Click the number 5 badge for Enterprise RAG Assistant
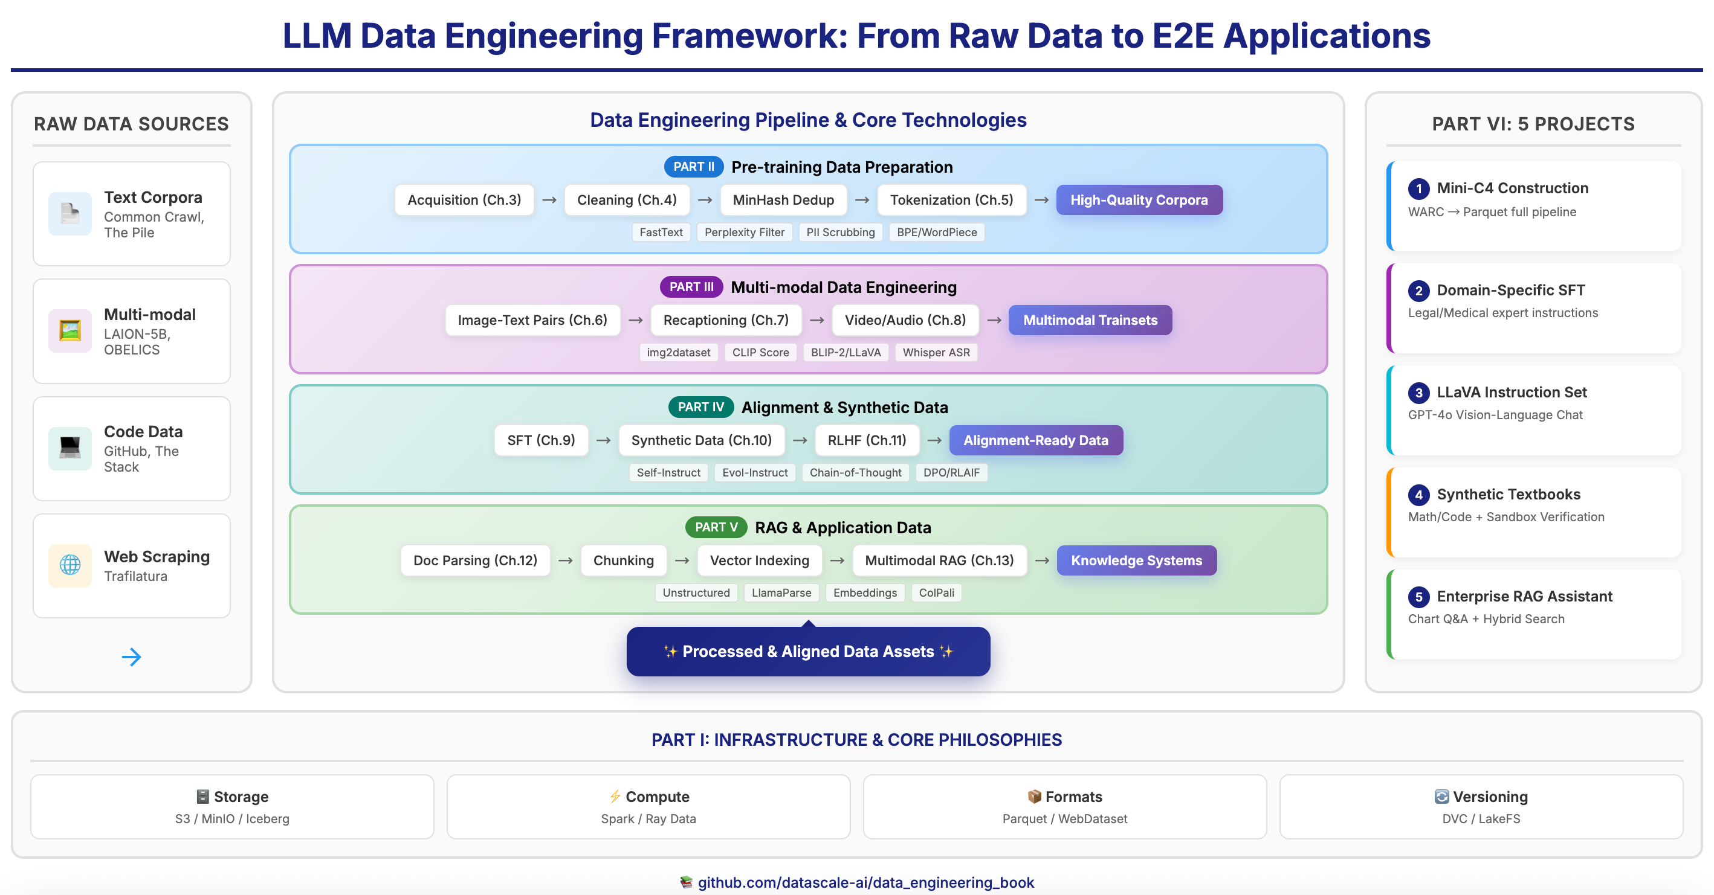The width and height of the screenshot is (1714, 895). point(1418,597)
